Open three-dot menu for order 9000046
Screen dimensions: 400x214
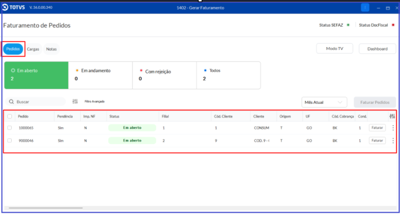(x=393, y=141)
